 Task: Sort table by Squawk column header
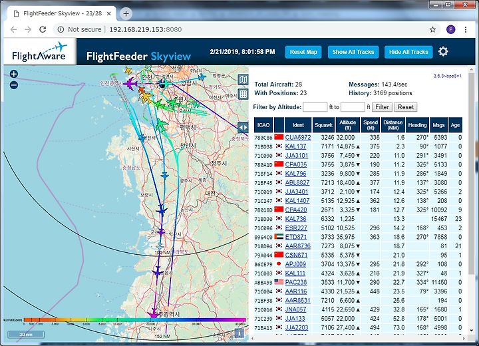(324, 125)
